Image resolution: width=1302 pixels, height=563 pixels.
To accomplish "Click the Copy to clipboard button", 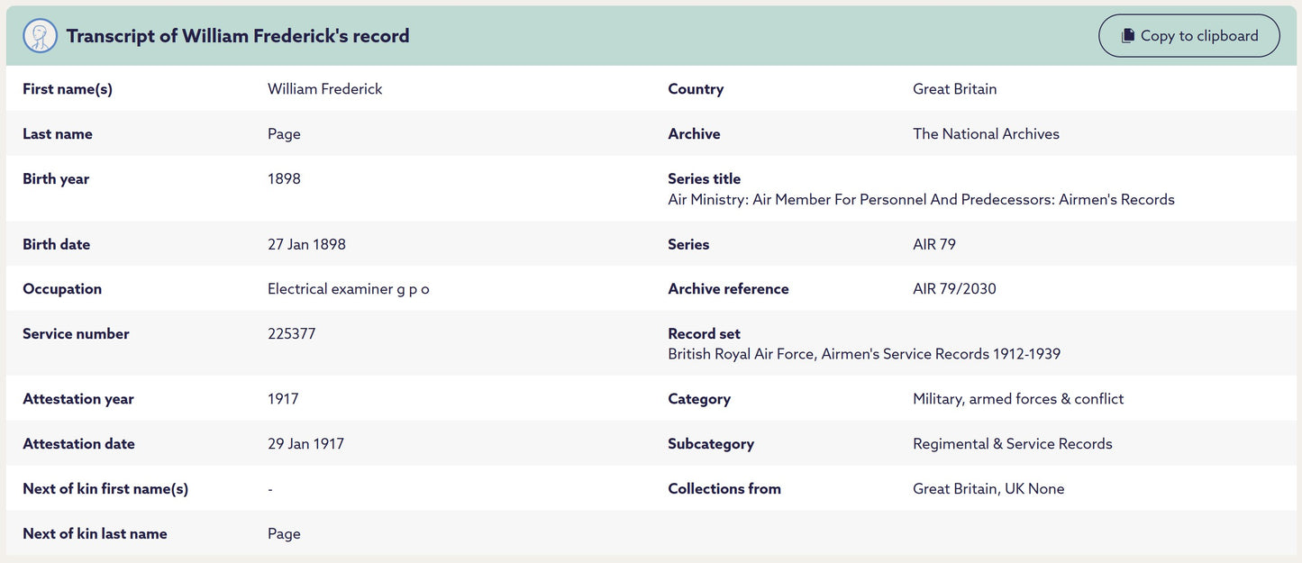I will (x=1188, y=36).
